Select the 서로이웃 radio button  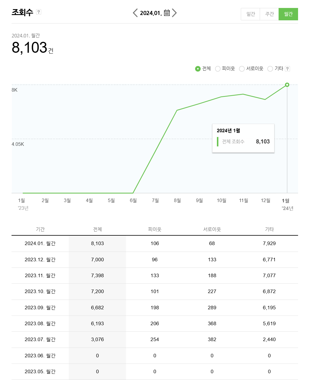click(242, 69)
